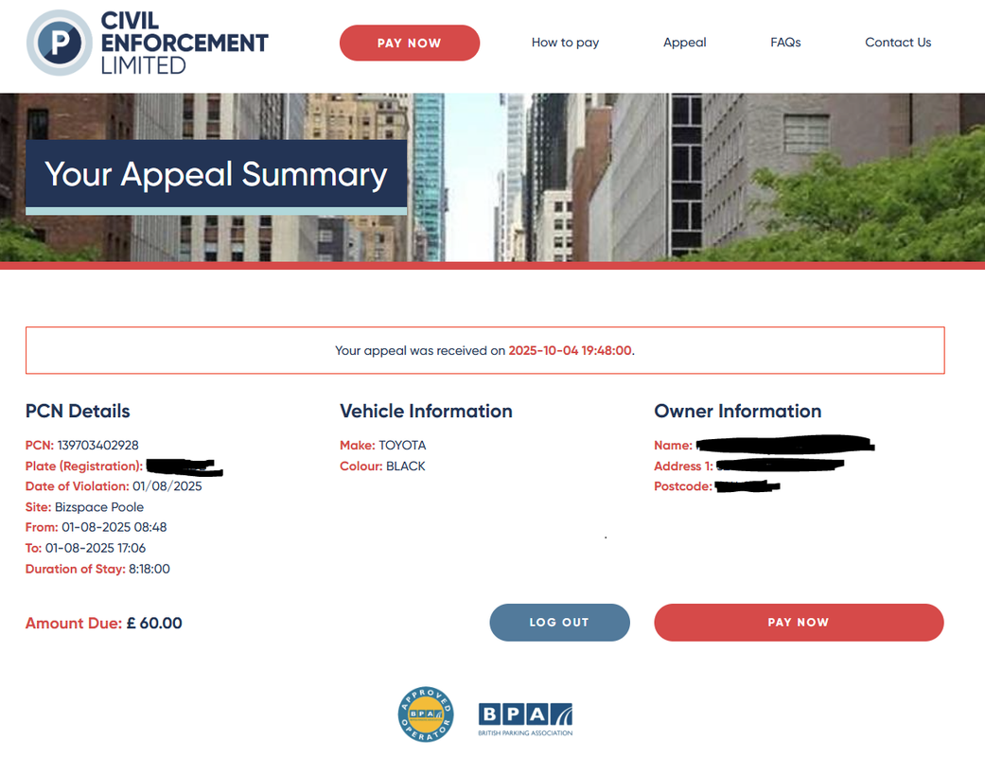Go to the Appeal menu item
985x757 pixels.
point(685,42)
